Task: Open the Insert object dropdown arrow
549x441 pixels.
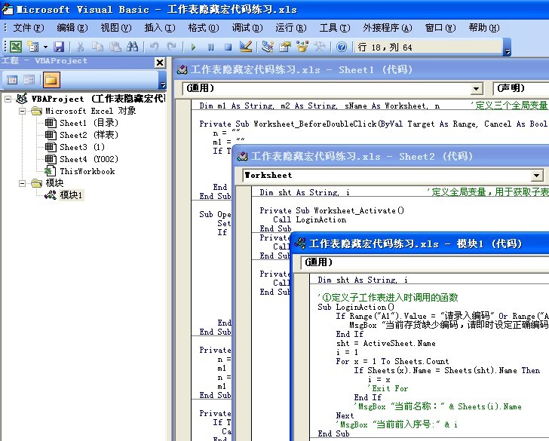Action: coord(45,47)
